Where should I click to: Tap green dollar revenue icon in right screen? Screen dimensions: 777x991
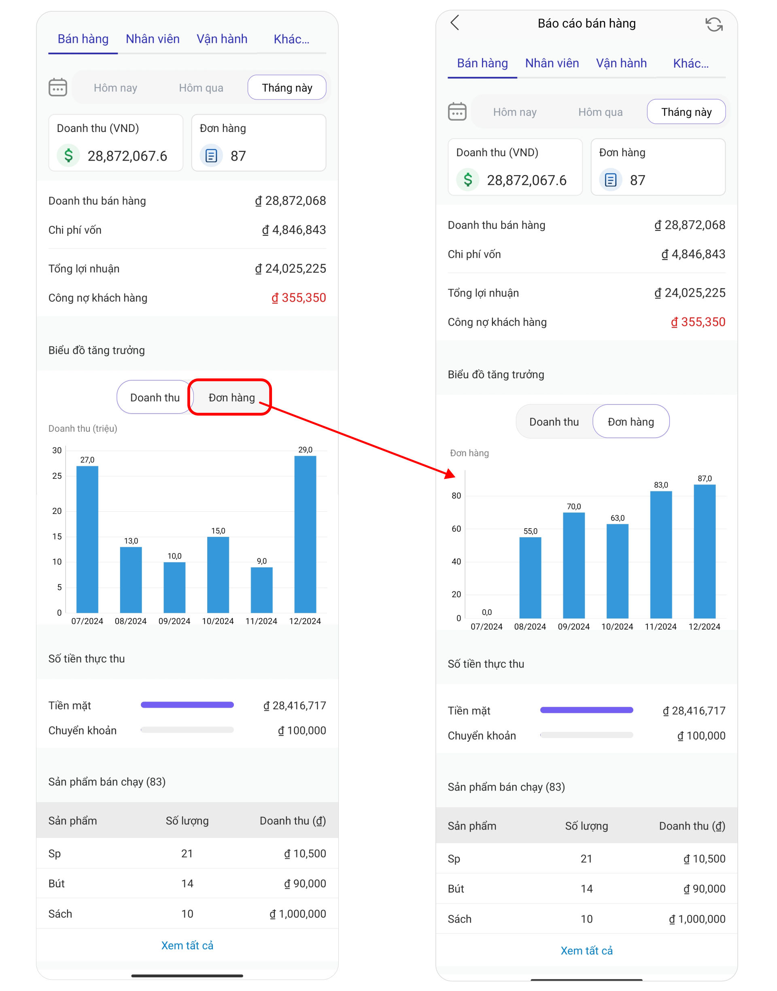(468, 180)
